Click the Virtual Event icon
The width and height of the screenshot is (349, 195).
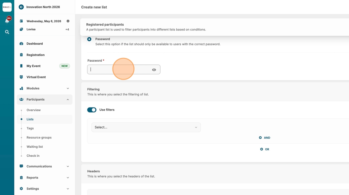pyautogui.click(x=21, y=77)
